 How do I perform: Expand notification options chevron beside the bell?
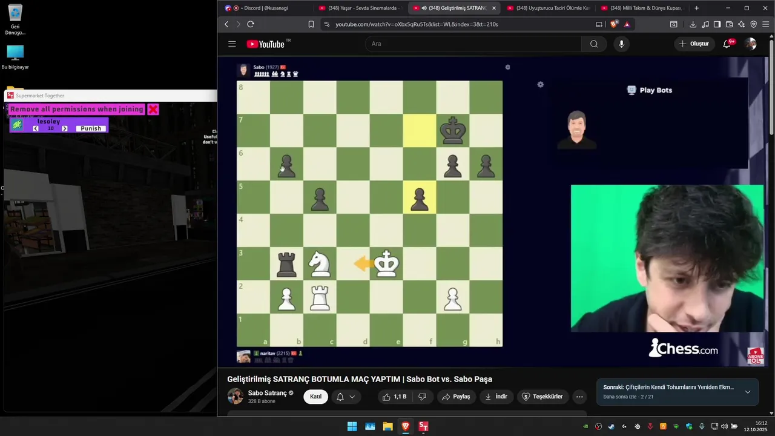point(352,397)
